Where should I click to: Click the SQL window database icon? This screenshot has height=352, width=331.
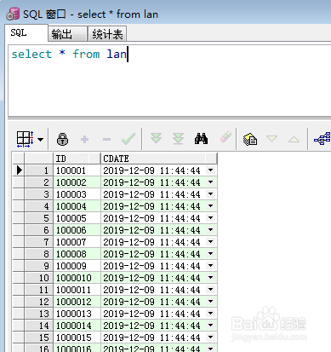13,14
